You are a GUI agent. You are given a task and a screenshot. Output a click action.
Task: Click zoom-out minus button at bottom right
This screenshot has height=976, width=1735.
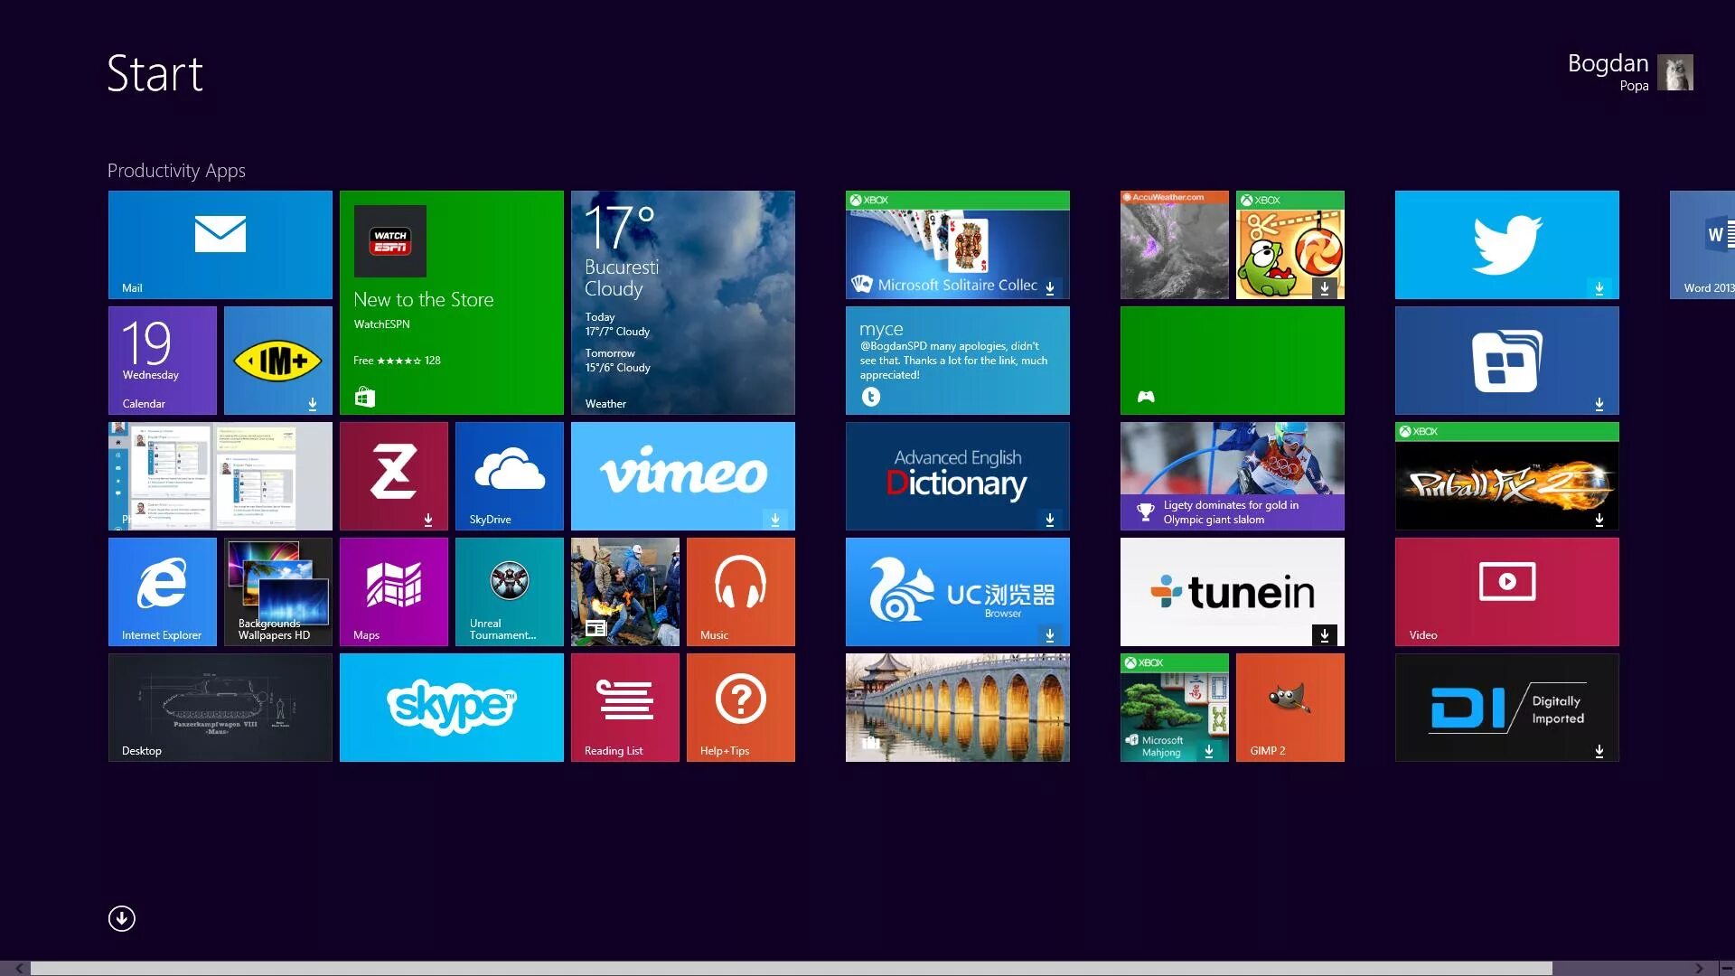pyautogui.click(x=1726, y=968)
